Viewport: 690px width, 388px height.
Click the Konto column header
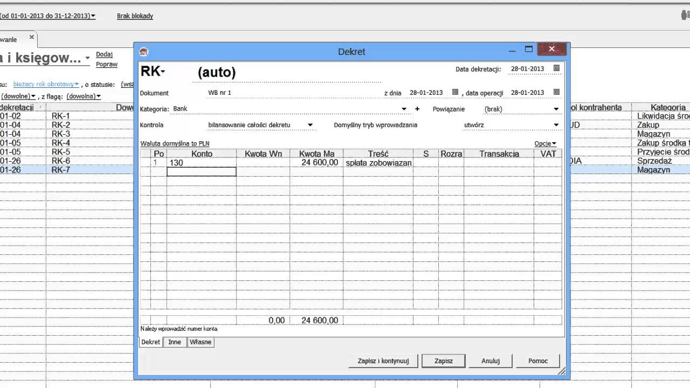click(202, 154)
